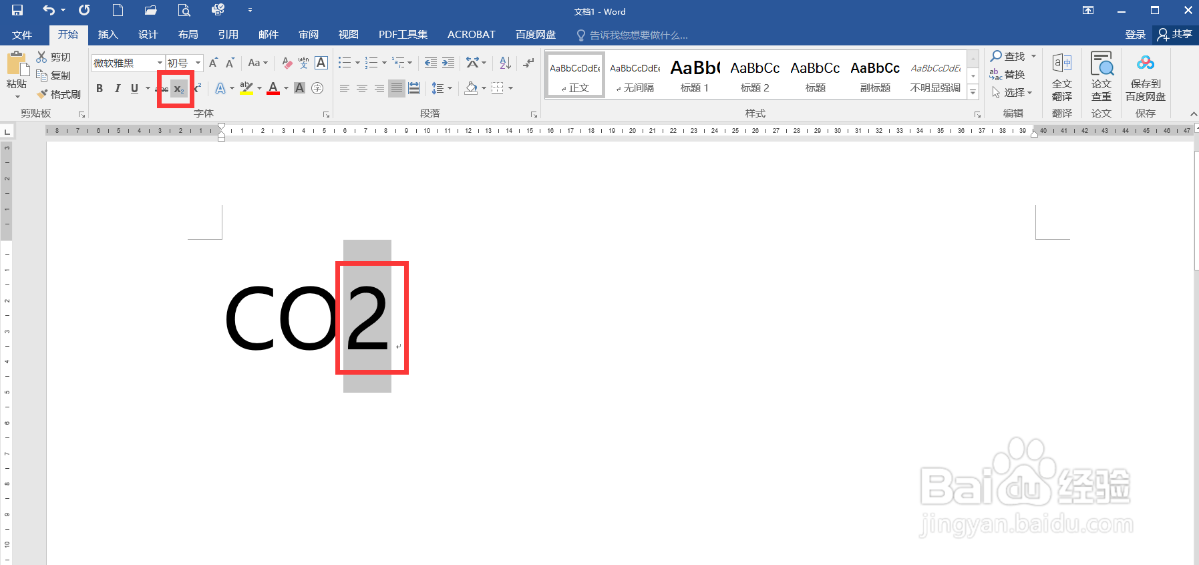Toggle character shading

pos(299,88)
